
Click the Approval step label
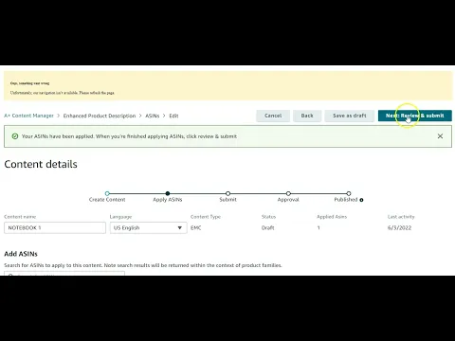pyautogui.click(x=288, y=200)
